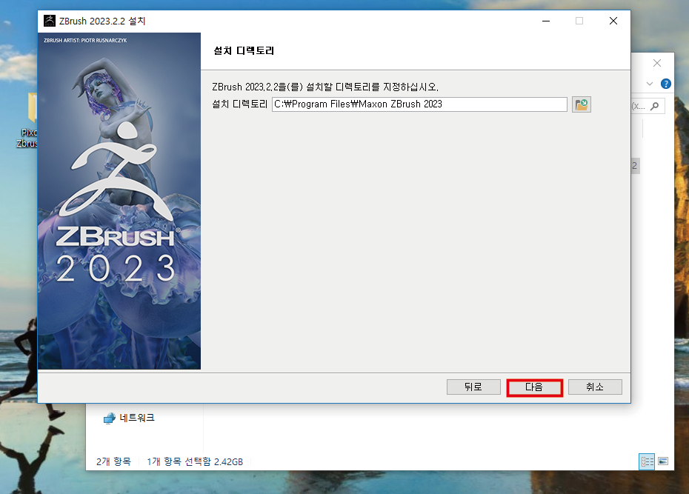Image resolution: width=689 pixels, height=494 pixels.
Task: Click the blue help icon in Explorer window
Action: pyautogui.click(x=666, y=84)
